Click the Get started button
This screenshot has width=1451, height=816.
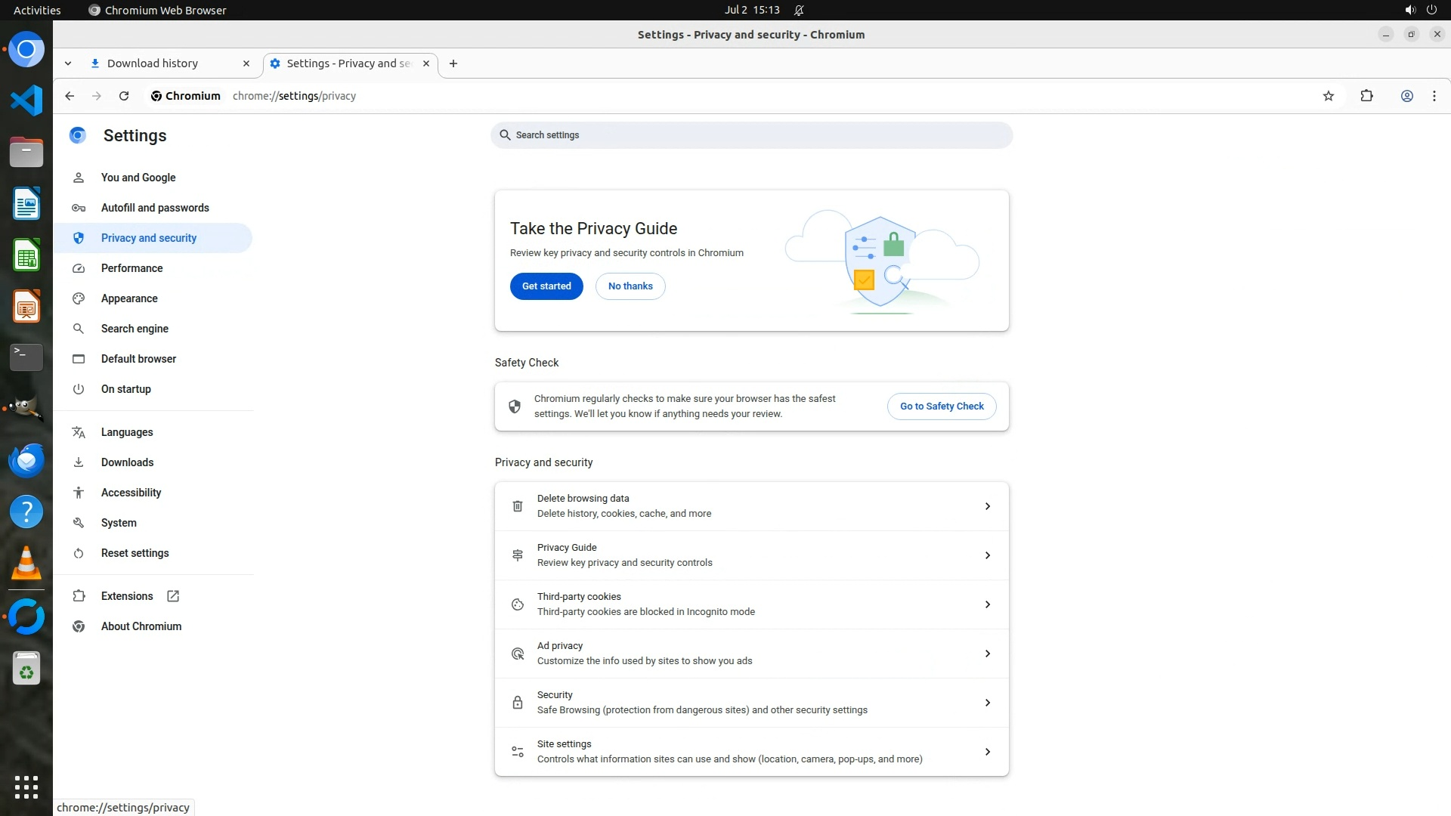coord(546,286)
